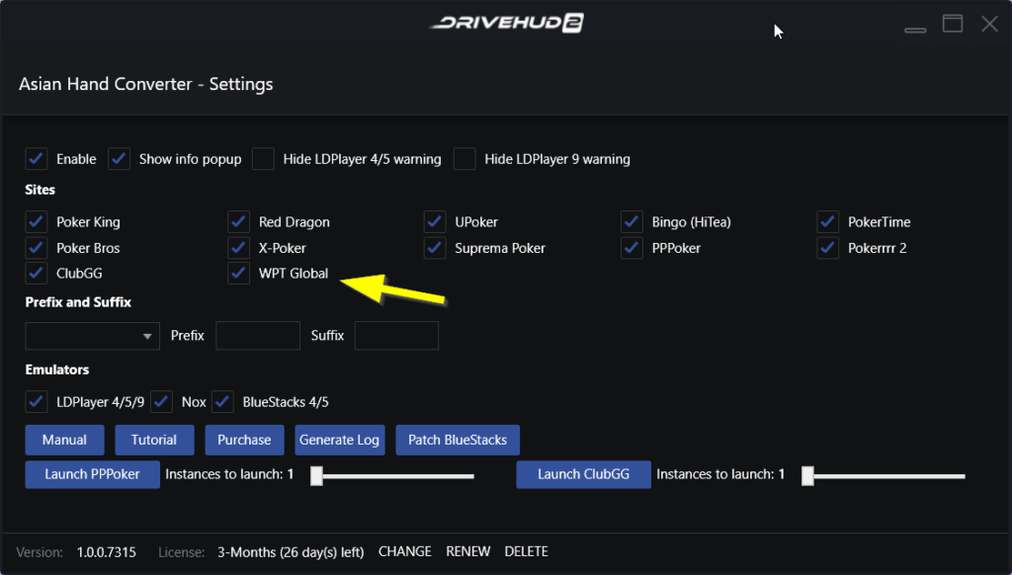Open the Tutorial
Image resolution: width=1012 pixels, height=575 pixels.
pyautogui.click(x=154, y=440)
